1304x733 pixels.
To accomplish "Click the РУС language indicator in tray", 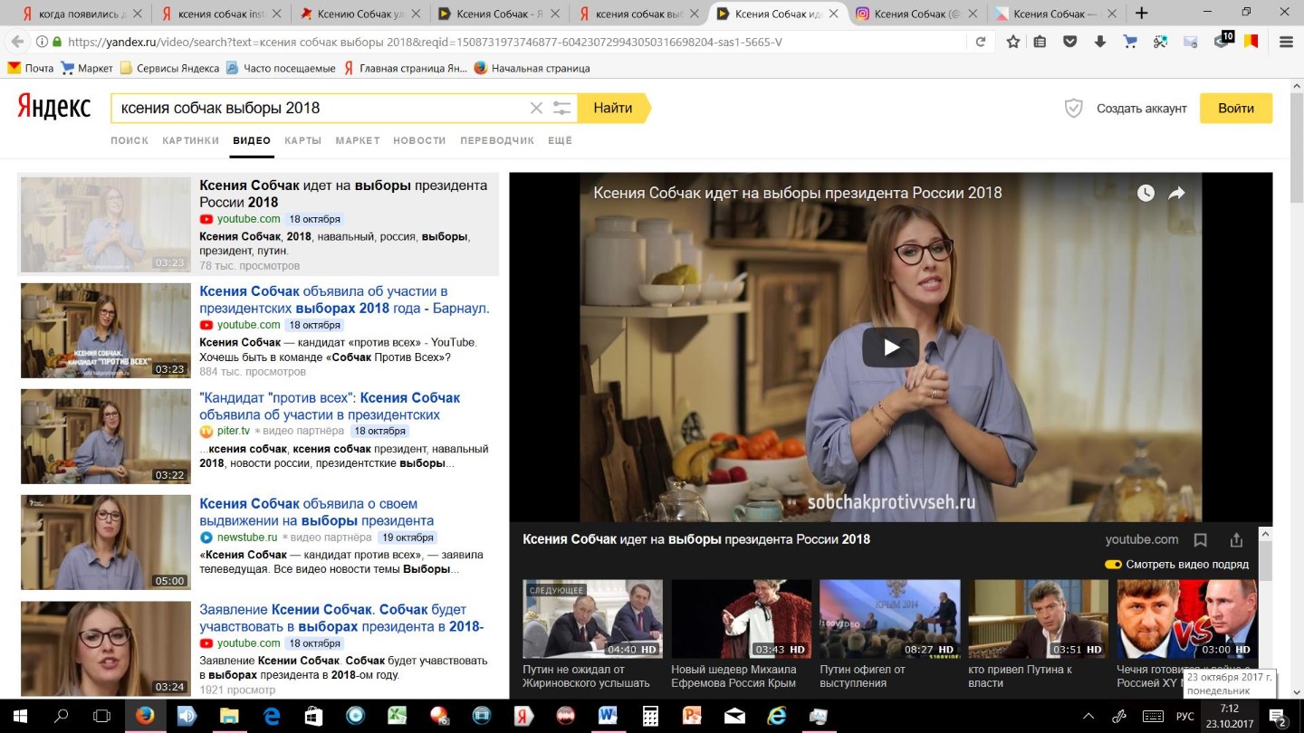I will tap(1184, 717).
